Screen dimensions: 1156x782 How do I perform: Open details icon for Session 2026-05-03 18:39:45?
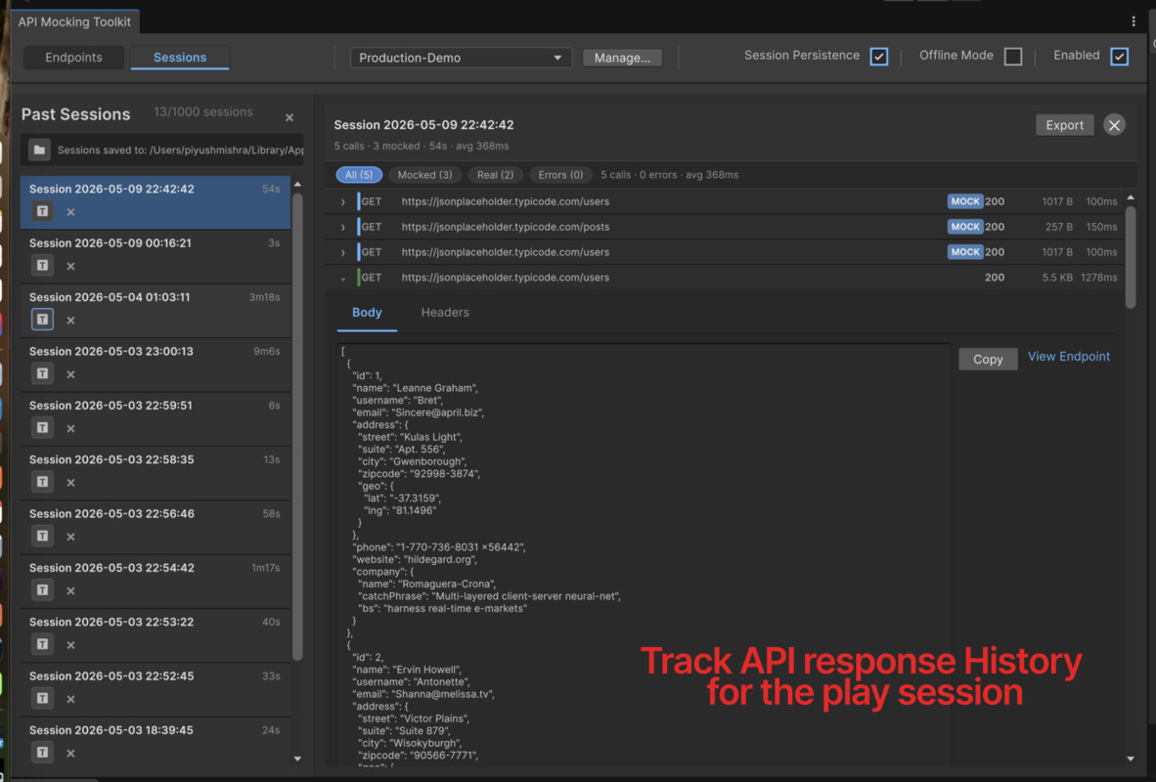(x=42, y=753)
